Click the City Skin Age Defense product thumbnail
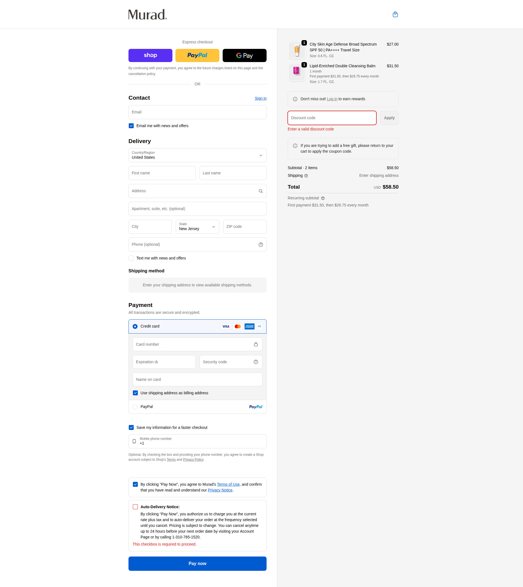This screenshot has height=587, width=523. [x=297, y=50]
